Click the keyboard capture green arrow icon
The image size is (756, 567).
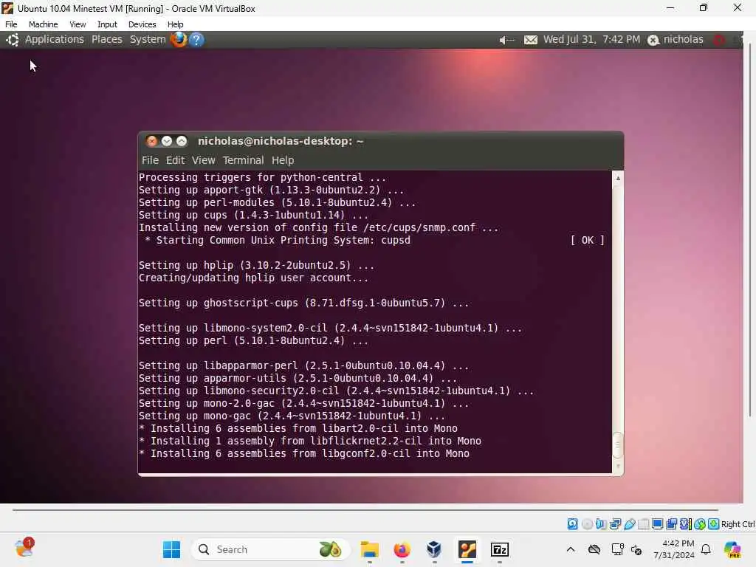point(714,524)
